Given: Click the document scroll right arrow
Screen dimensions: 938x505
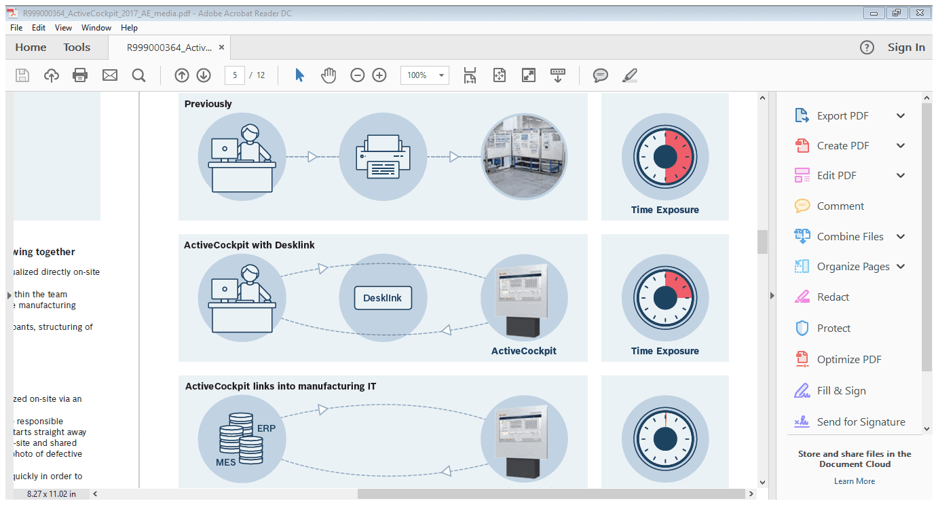Looking at the screenshot, I should click(751, 494).
